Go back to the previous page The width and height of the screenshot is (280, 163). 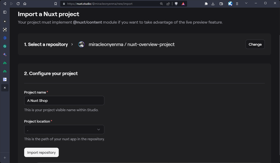click(5, 3)
